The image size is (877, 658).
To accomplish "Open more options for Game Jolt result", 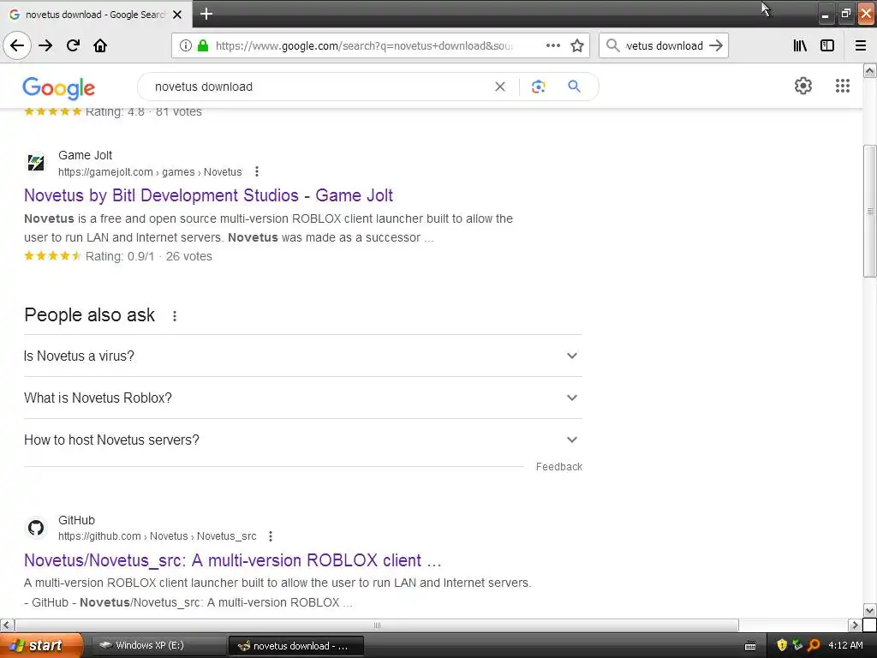I will tap(257, 171).
